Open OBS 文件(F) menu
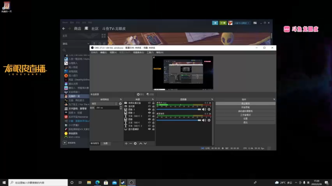Image resolution: width=332 pixels, height=186 pixels. pos(94,52)
